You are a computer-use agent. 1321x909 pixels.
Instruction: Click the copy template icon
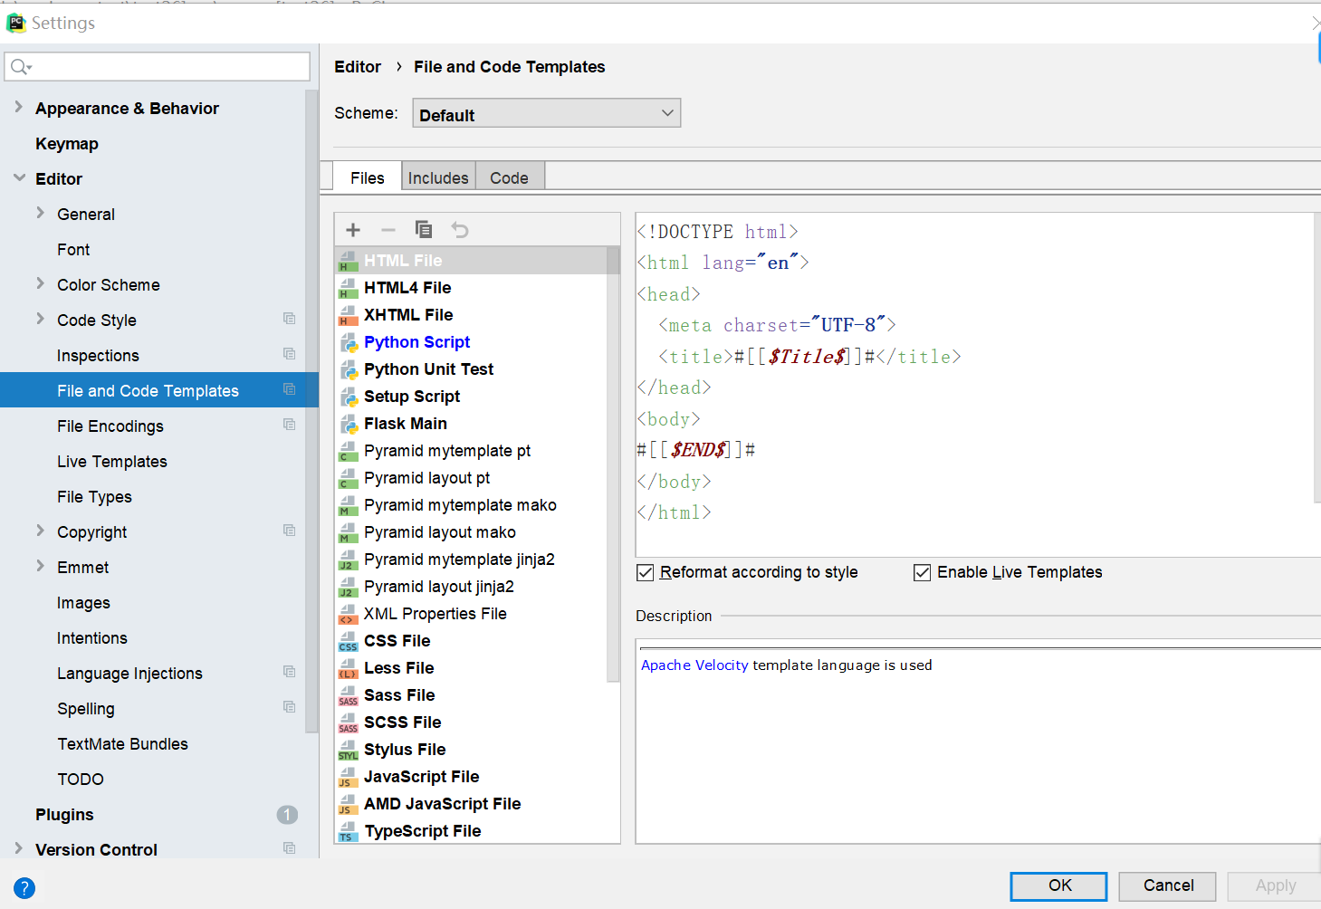(x=424, y=230)
